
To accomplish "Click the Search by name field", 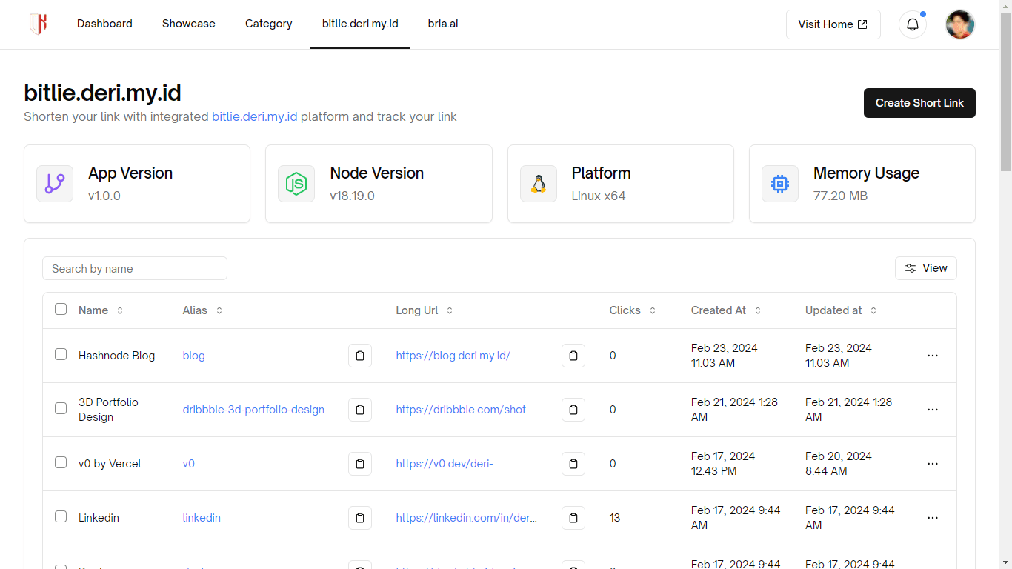I will [x=134, y=268].
